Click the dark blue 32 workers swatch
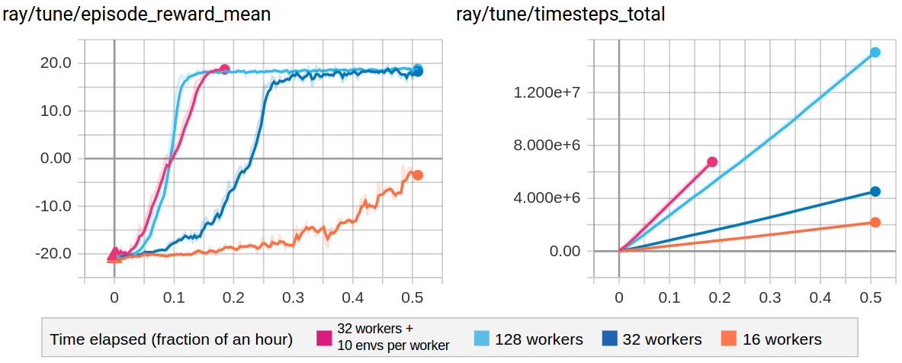 (610, 339)
